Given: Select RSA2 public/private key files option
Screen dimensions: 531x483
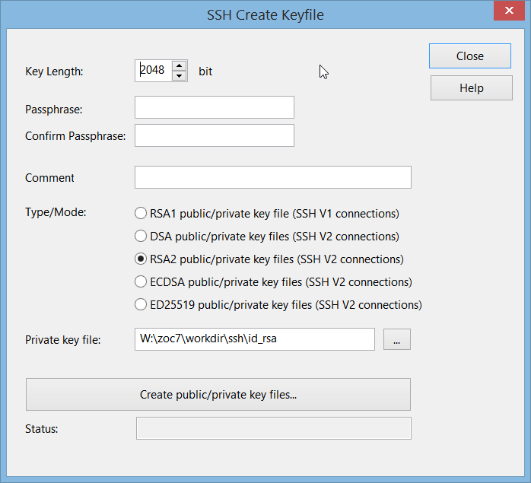Looking at the screenshot, I should point(140,259).
